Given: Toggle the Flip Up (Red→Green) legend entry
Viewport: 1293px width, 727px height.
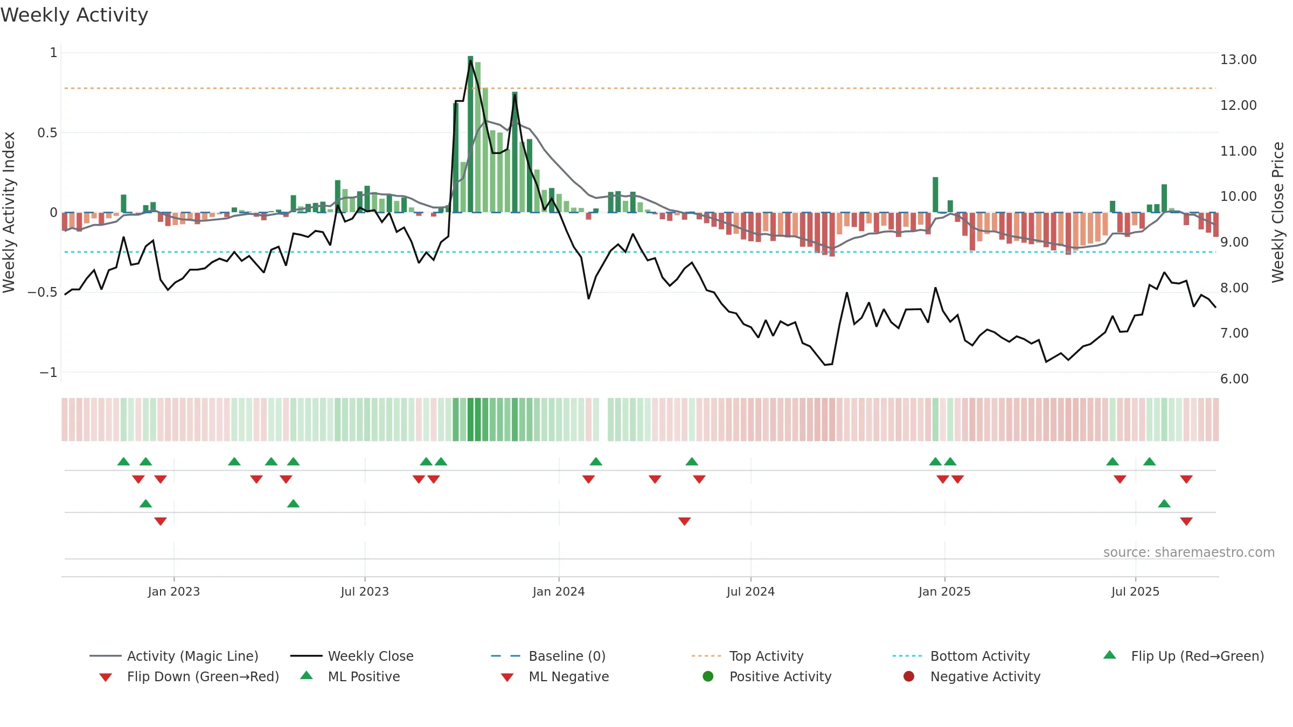Looking at the screenshot, I should click(1184, 656).
